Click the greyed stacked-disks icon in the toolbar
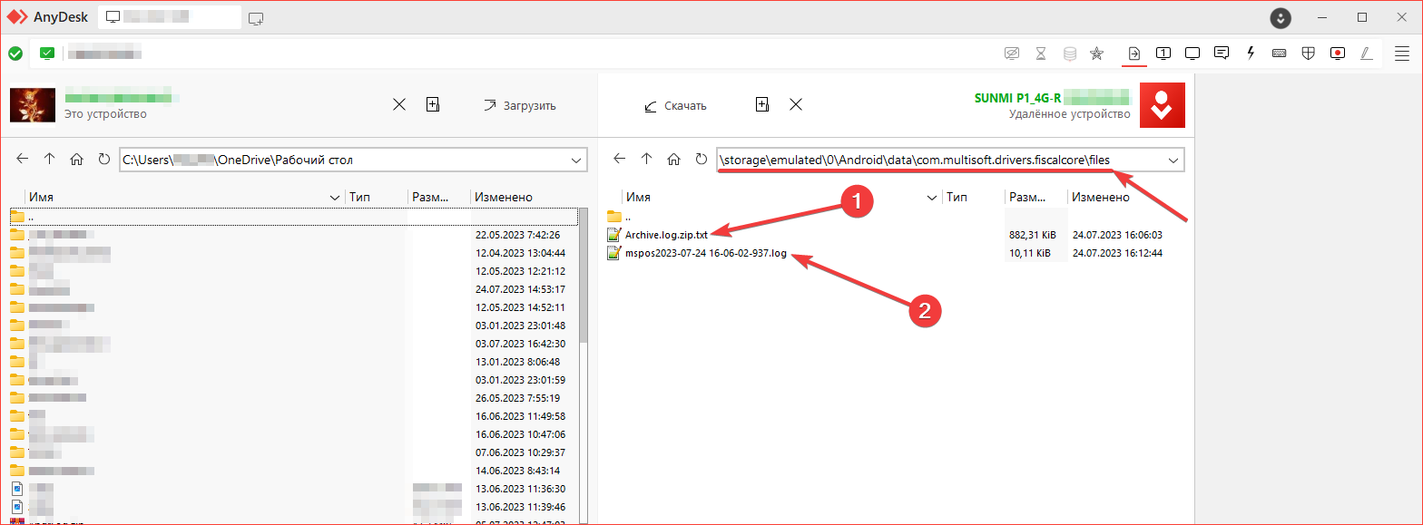 (x=1069, y=53)
